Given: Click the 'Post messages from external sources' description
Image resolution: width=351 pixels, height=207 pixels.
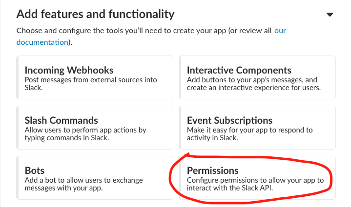Looking at the screenshot, I should coord(91,84).
